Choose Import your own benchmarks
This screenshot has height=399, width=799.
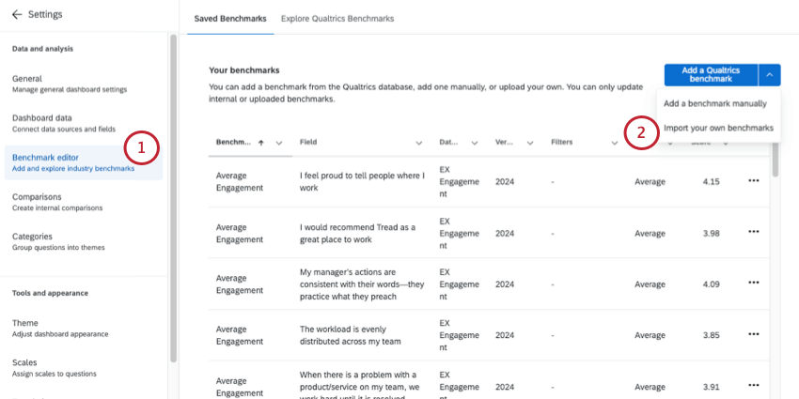[x=718, y=128]
